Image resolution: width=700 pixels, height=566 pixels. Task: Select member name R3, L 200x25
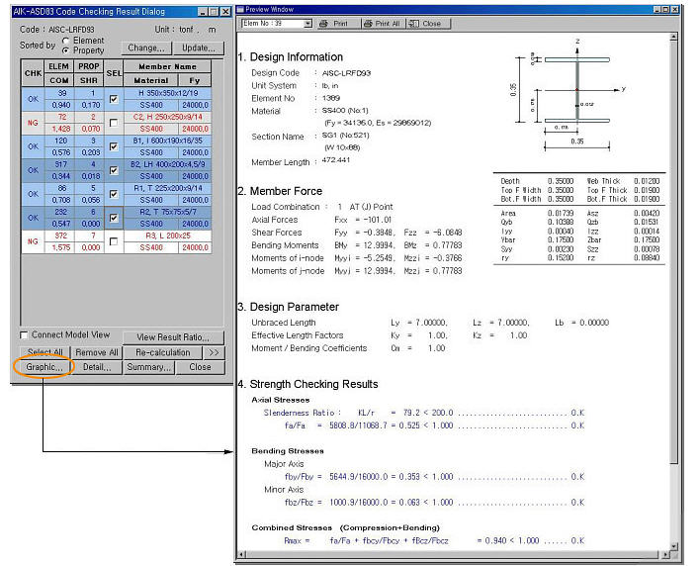pyautogui.click(x=168, y=236)
